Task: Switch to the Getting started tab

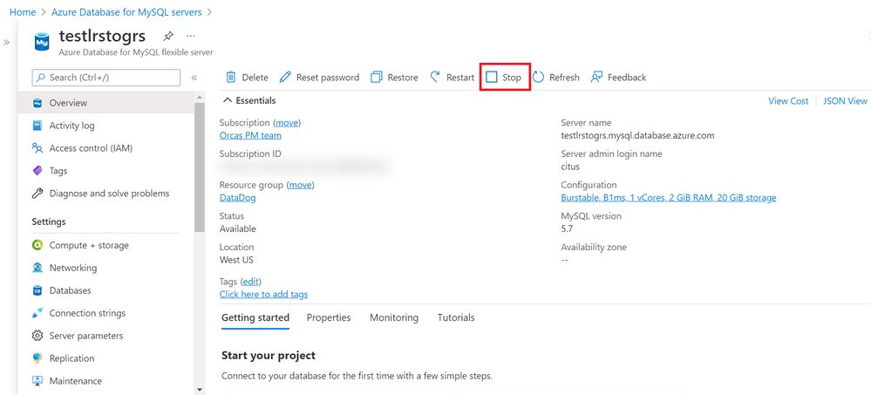Action: 255,317
